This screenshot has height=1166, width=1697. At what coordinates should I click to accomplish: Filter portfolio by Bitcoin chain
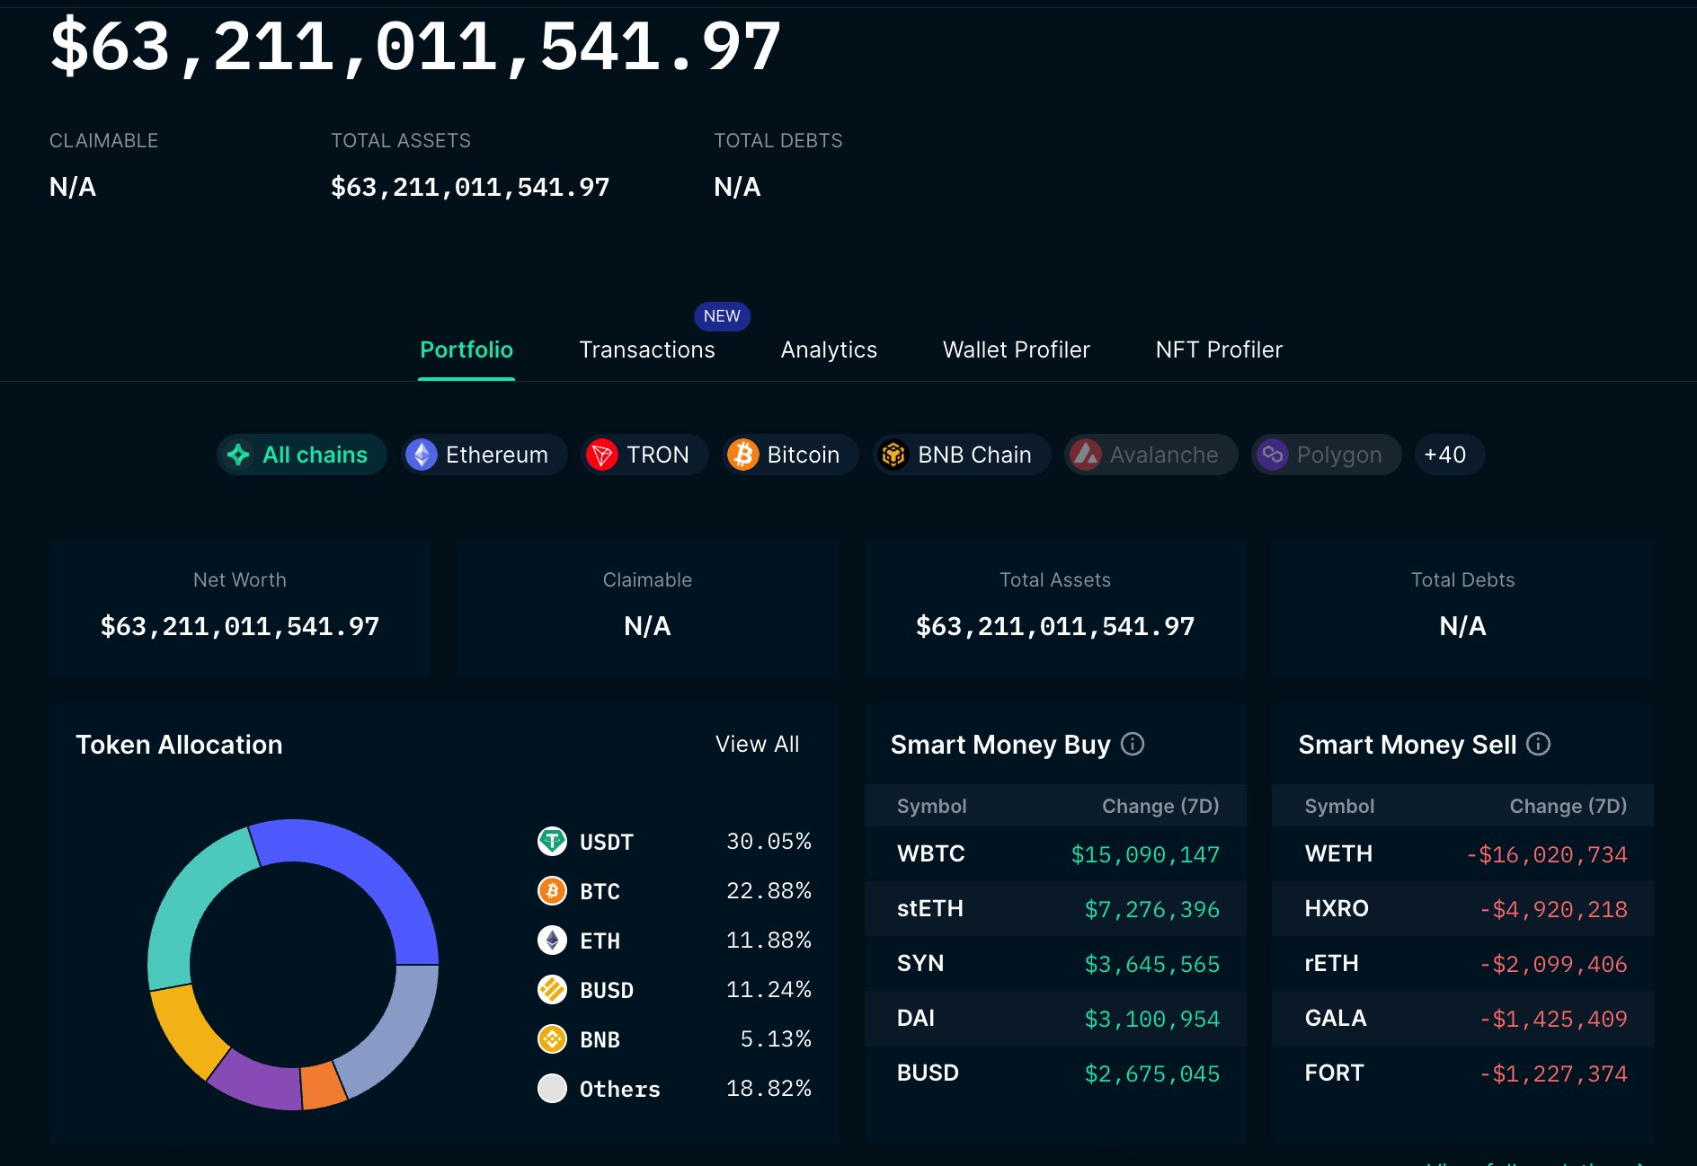click(x=790, y=455)
